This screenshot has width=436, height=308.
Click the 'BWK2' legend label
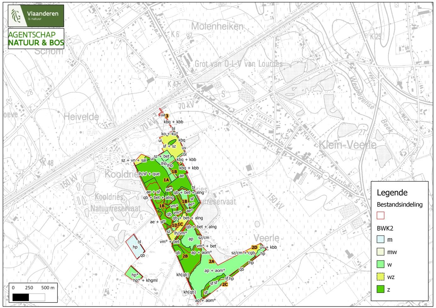coord(385,229)
